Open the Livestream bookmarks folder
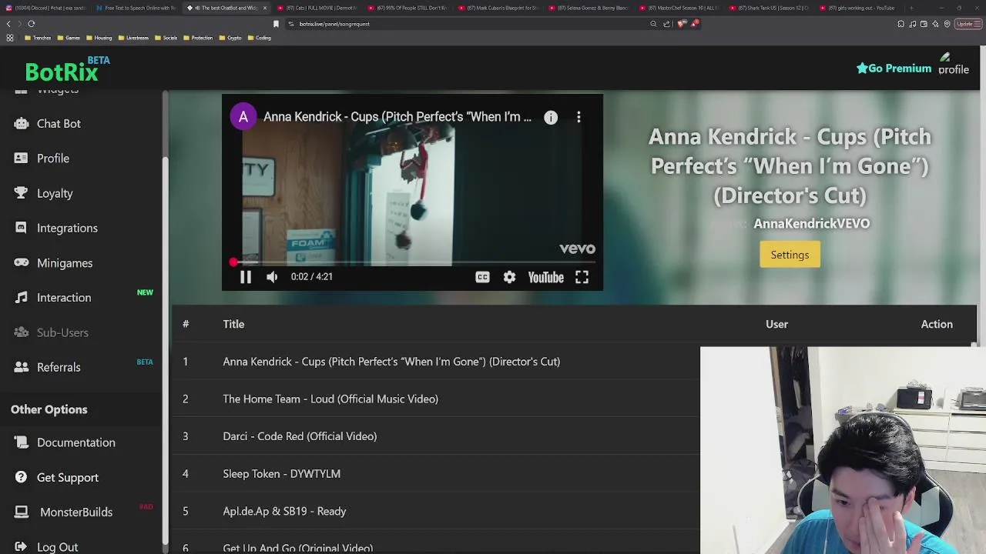Image resolution: width=986 pixels, height=554 pixels. click(133, 38)
